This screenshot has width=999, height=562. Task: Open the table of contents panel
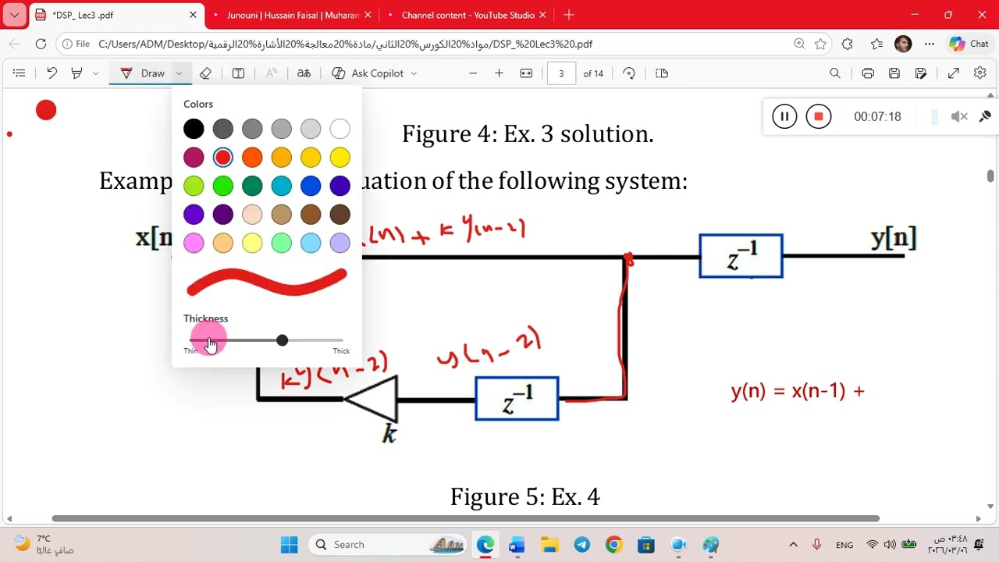coord(20,73)
